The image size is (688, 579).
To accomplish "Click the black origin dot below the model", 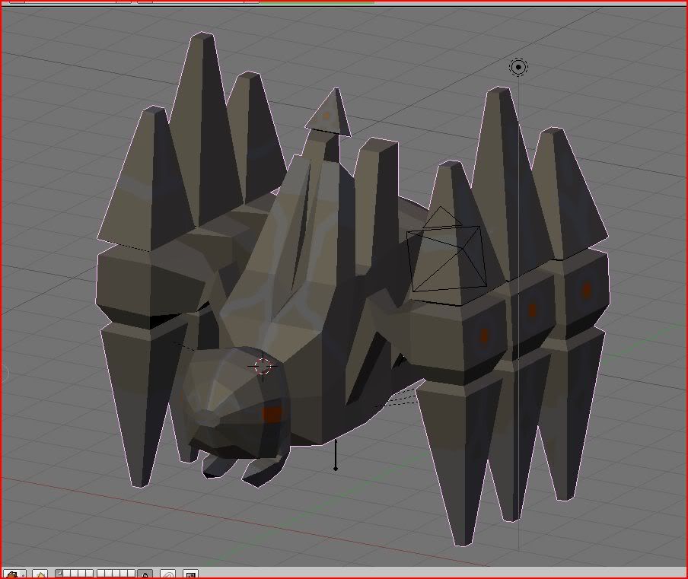I will 336,468.
